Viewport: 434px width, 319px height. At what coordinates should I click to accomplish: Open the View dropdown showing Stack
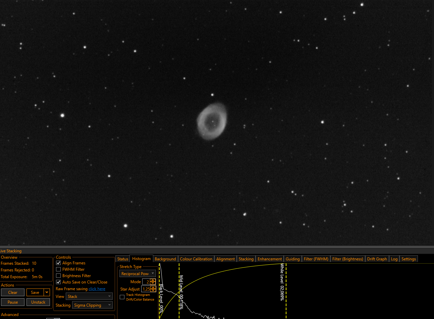pos(89,297)
